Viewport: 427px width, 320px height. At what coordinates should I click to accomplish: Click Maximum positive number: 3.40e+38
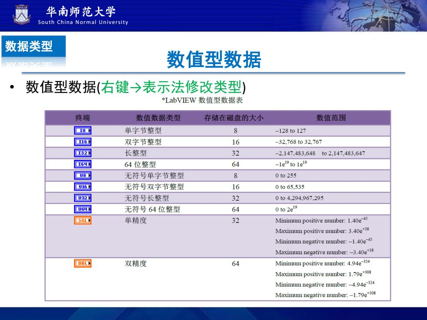(322, 230)
